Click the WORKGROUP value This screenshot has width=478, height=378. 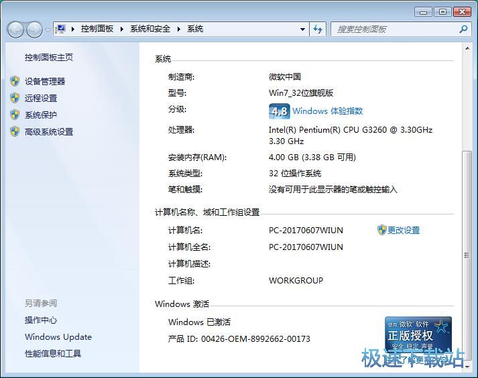[x=296, y=280]
